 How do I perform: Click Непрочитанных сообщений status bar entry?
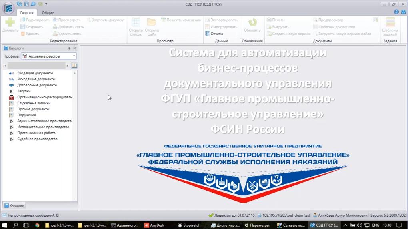coord(30,215)
